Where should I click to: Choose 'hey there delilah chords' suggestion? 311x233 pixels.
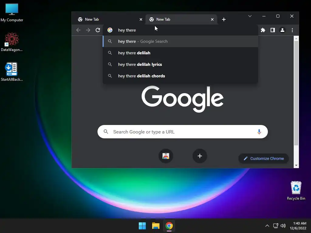tap(180, 76)
